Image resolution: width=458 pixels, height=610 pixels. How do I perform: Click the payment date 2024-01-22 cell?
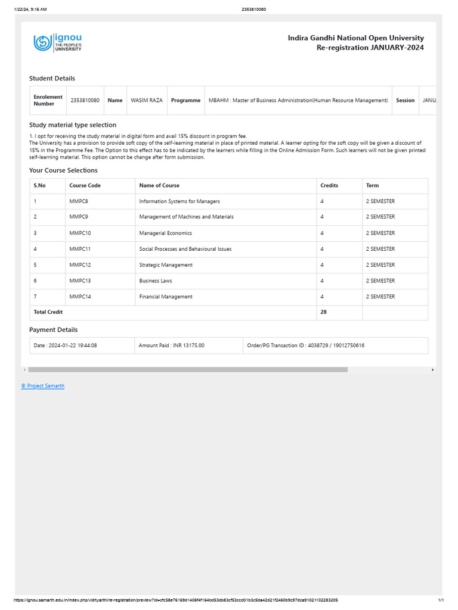(x=82, y=346)
